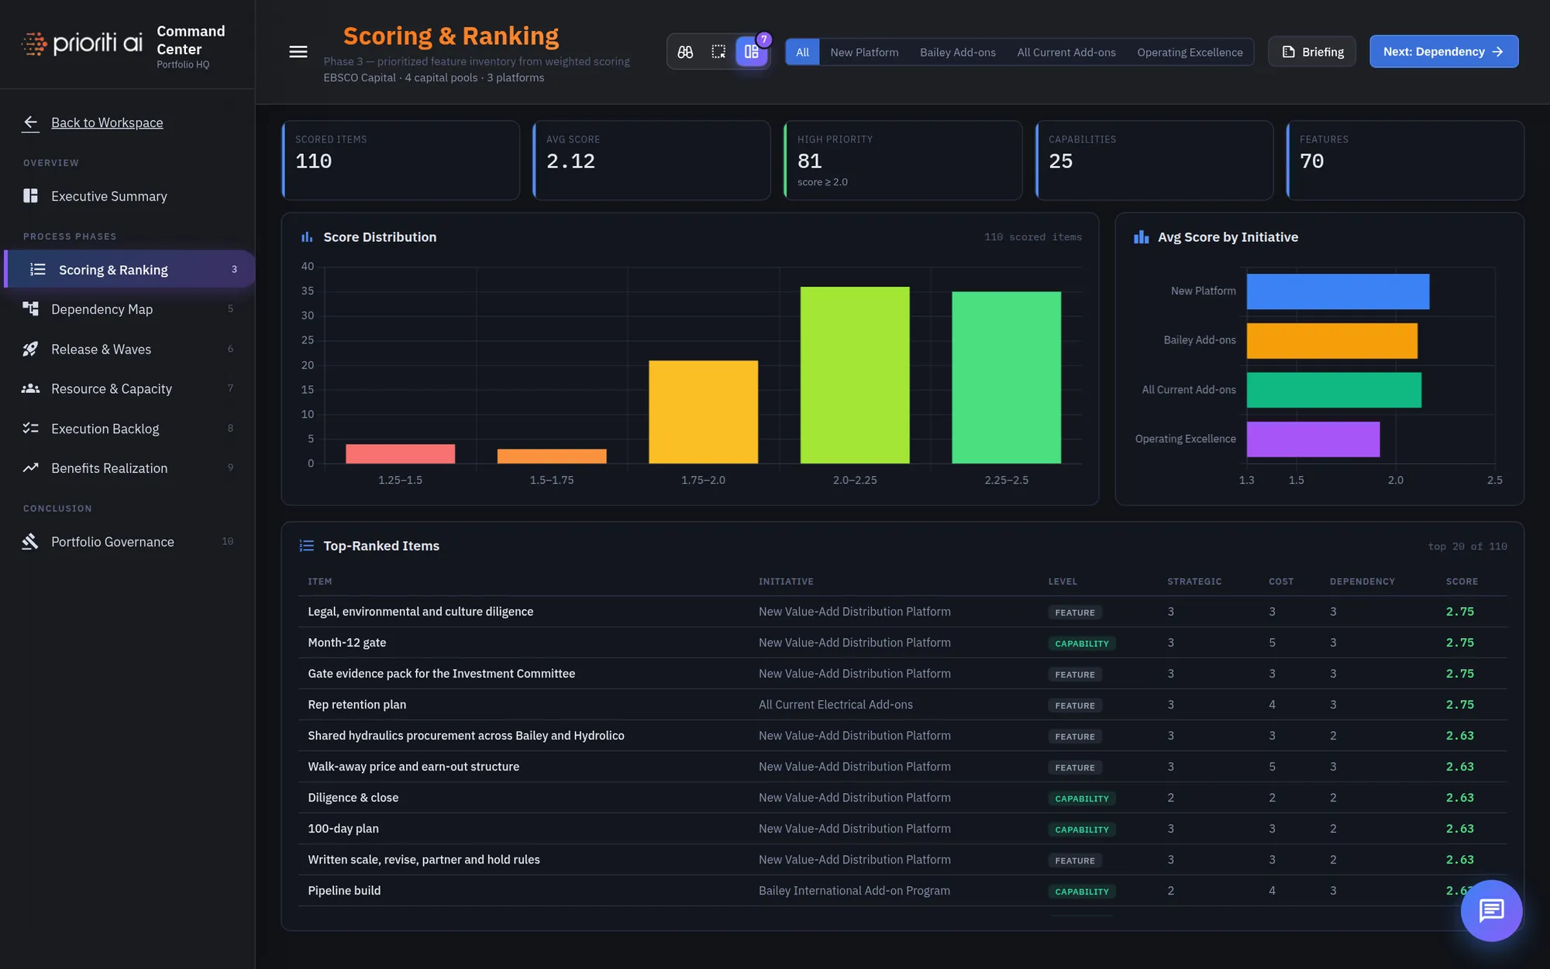This screenshot has height=969, width=1550.
Task: Click the red 1.25–1.5 histogram bar
Action: pyautogui.click(x=400, y=453)
